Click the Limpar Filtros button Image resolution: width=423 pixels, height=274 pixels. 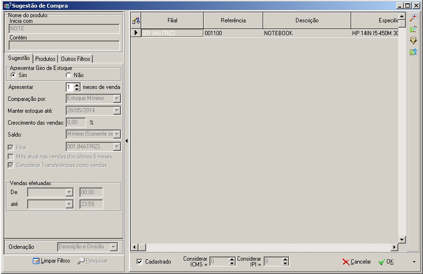tap(51, 261)
